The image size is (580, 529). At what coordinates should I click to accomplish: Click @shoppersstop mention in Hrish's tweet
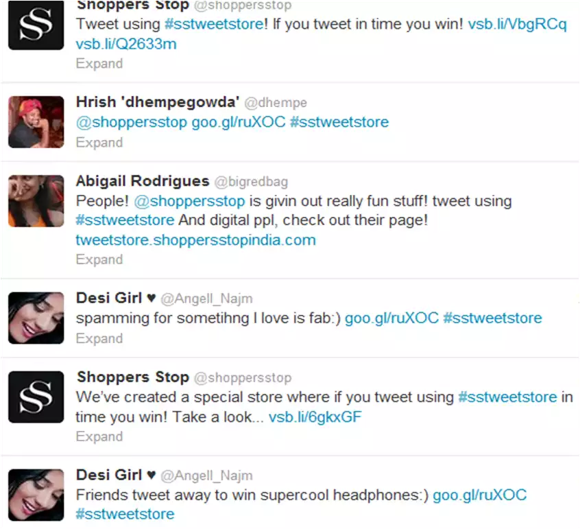click(x=132, y=123)
